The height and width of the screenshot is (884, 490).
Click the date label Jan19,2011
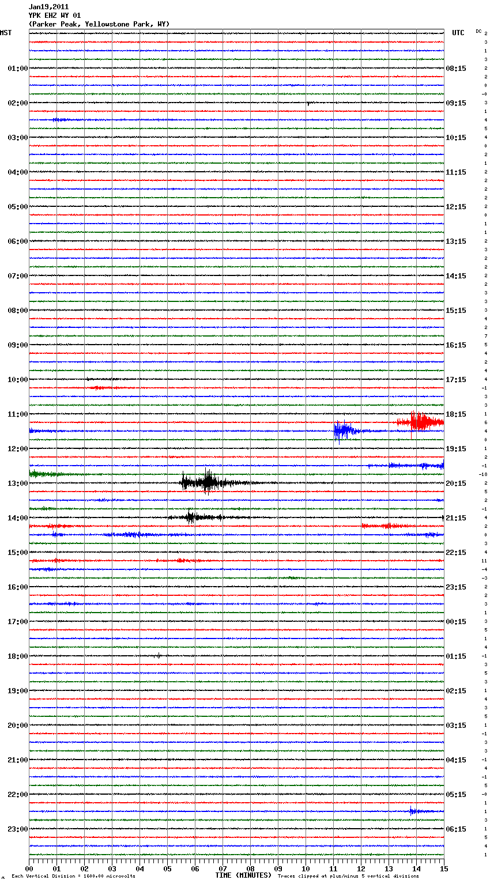tap(48, 7)
